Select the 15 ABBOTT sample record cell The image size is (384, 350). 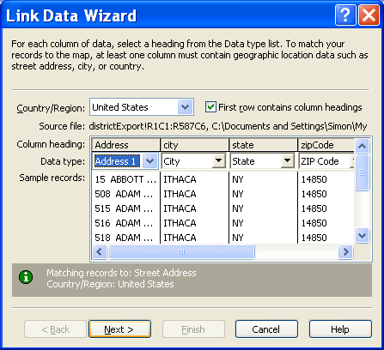click(125, 179)
